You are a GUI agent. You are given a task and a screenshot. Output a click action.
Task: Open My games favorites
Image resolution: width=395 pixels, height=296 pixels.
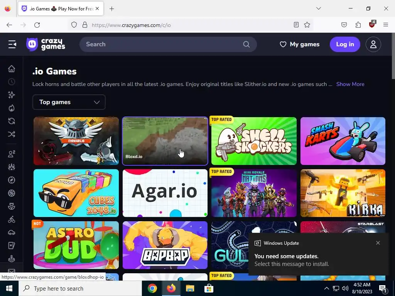(299, 44)
